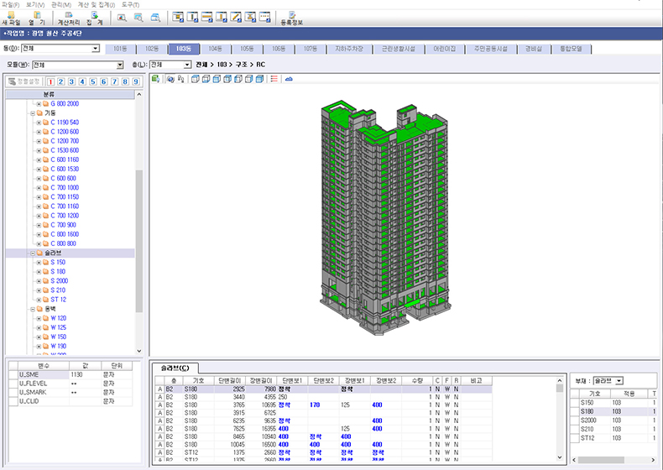Click the blue stacked-windows magnifier icon

pos(155,18)
